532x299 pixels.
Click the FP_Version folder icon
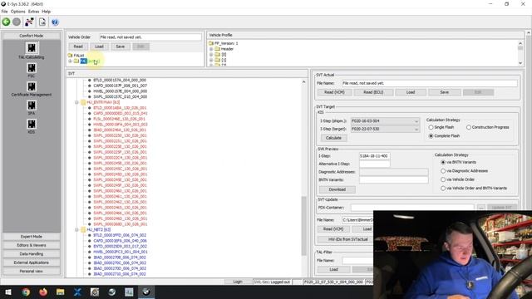[x=211, y=43]
